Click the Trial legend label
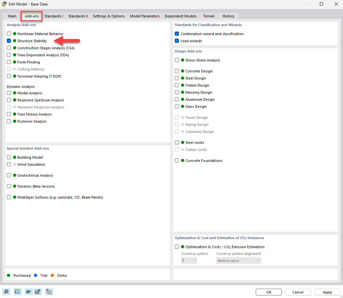The image size is (343, 298). pos(44,275)
